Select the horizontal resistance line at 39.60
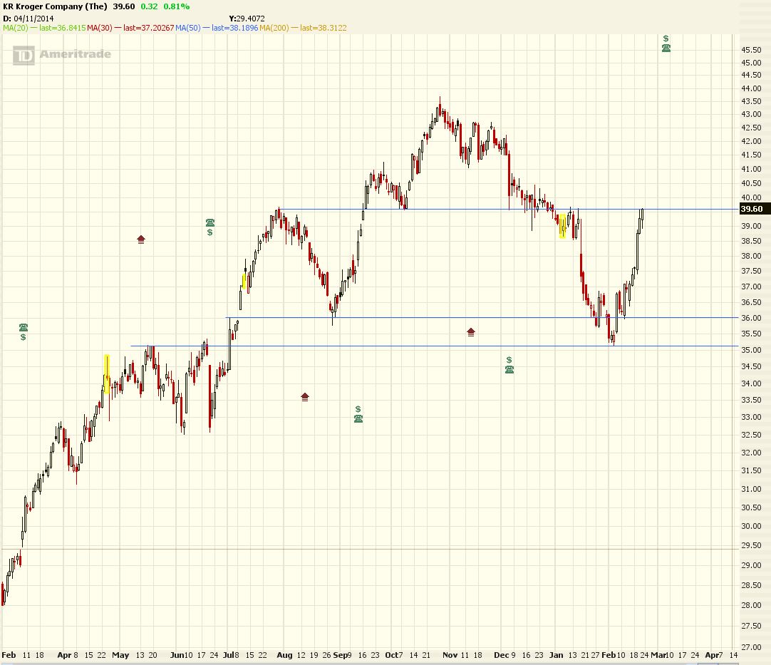The image size is (771, 665). 508,210
